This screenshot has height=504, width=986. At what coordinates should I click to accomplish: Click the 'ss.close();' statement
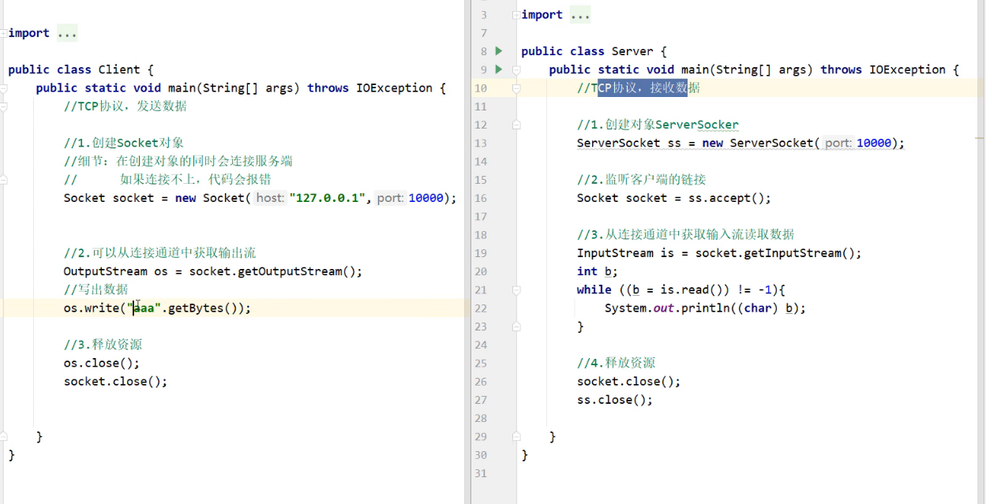pyautogui.click(x=615, y=400)
